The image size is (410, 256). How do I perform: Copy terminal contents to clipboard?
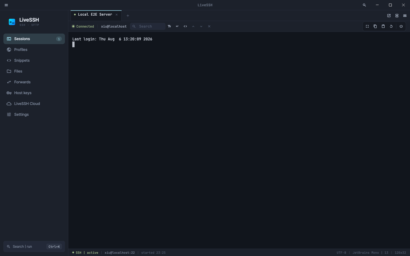(x=375, y=26)
